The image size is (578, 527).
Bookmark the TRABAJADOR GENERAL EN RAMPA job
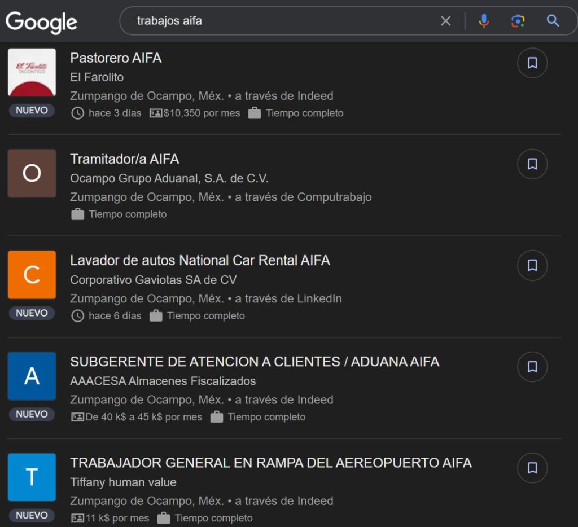532,468
